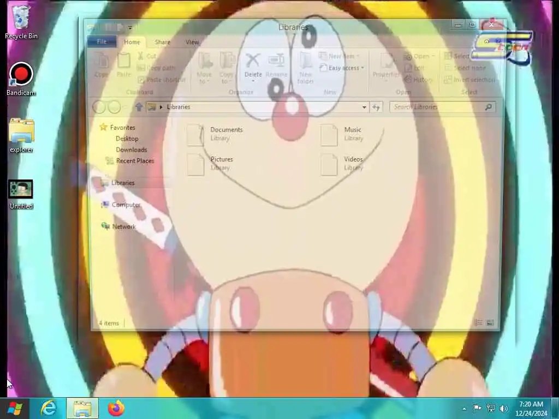Switch to the View tab
Image resolution: width=559 pixels, height=419 pixels.
[192, 41]
